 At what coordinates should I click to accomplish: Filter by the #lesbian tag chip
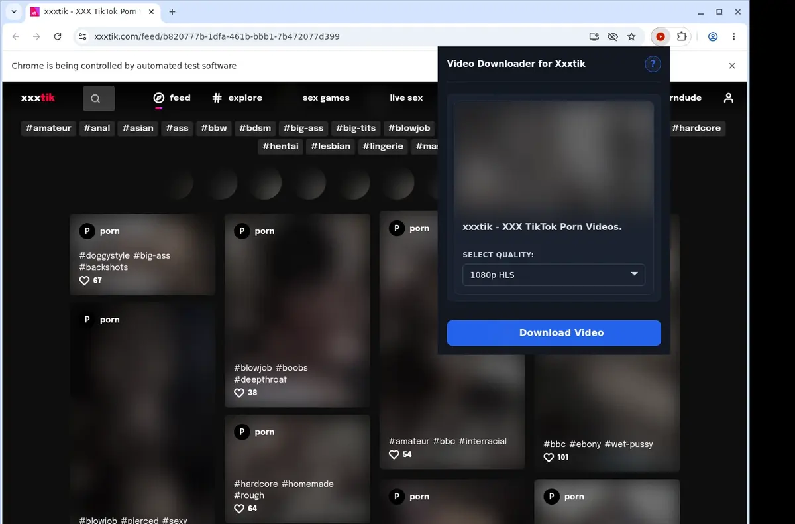(x=331, y=146)
